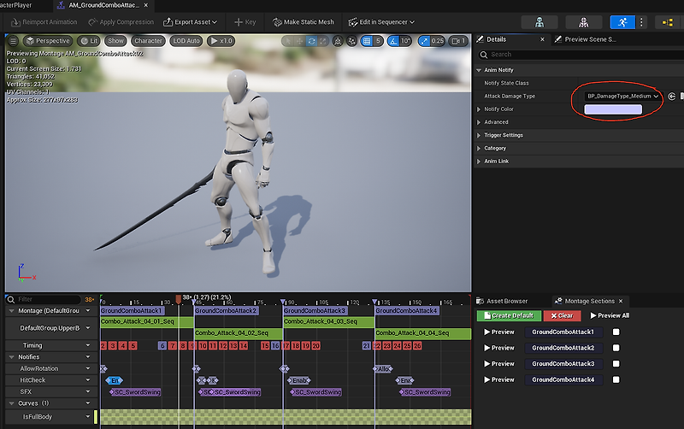684x429 pixels.
Task: Click Apply Compression in the toolbar
Action: pos(121,22)
